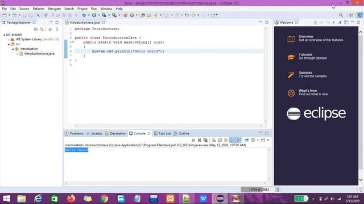
Task: Click the New Java Class green icon
Action: 132,15
